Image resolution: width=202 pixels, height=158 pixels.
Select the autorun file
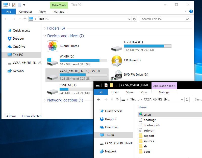tap(149, 130)
